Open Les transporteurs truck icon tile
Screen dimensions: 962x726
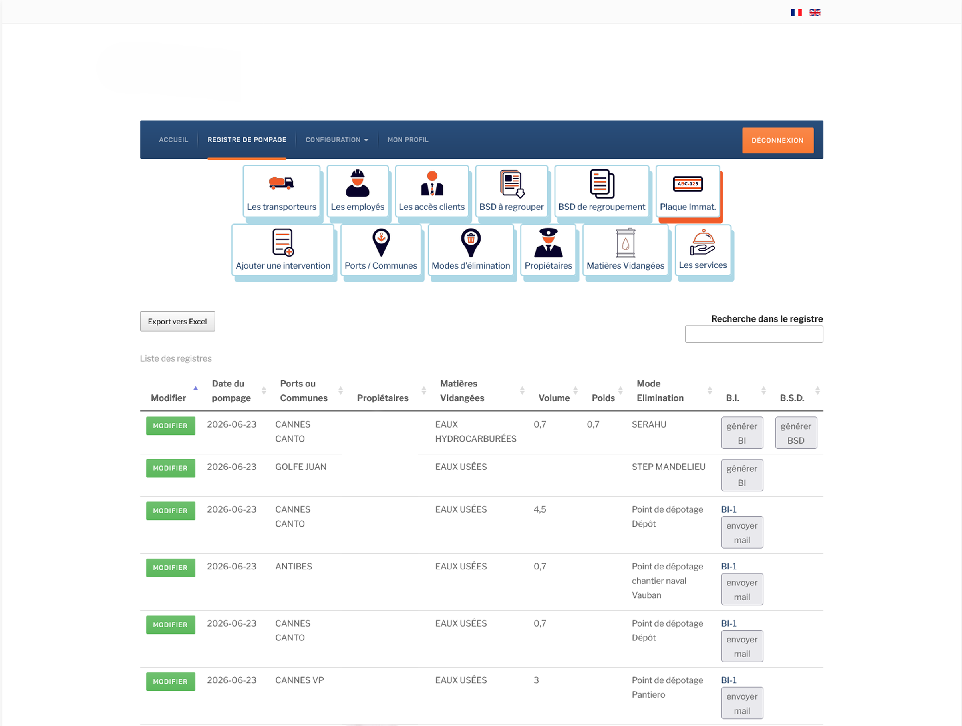click(281, 191)
